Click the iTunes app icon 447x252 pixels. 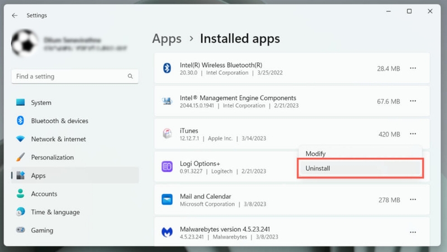tap(167, 134)
